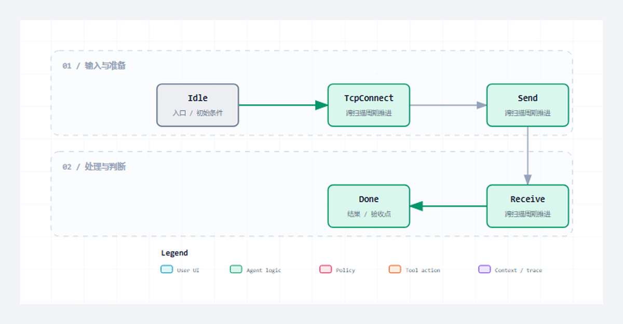The height and width of the screenshot is (324, 623).
Task: Select the TcpConnect state node
Action: coord(369,105)
